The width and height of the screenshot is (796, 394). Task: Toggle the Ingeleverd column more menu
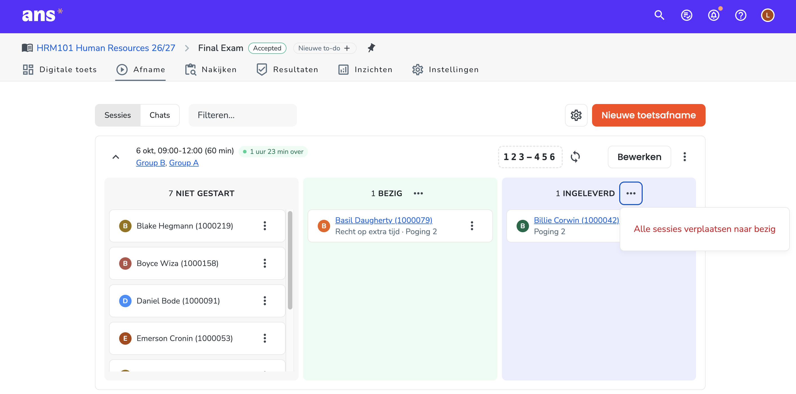coord(631,193)
